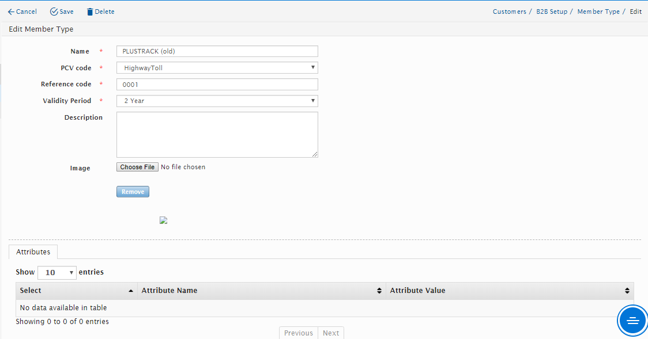This screenshot has width=648, height=339.
Task: Change the Show entries count dropdown
Action: (57, 272)
